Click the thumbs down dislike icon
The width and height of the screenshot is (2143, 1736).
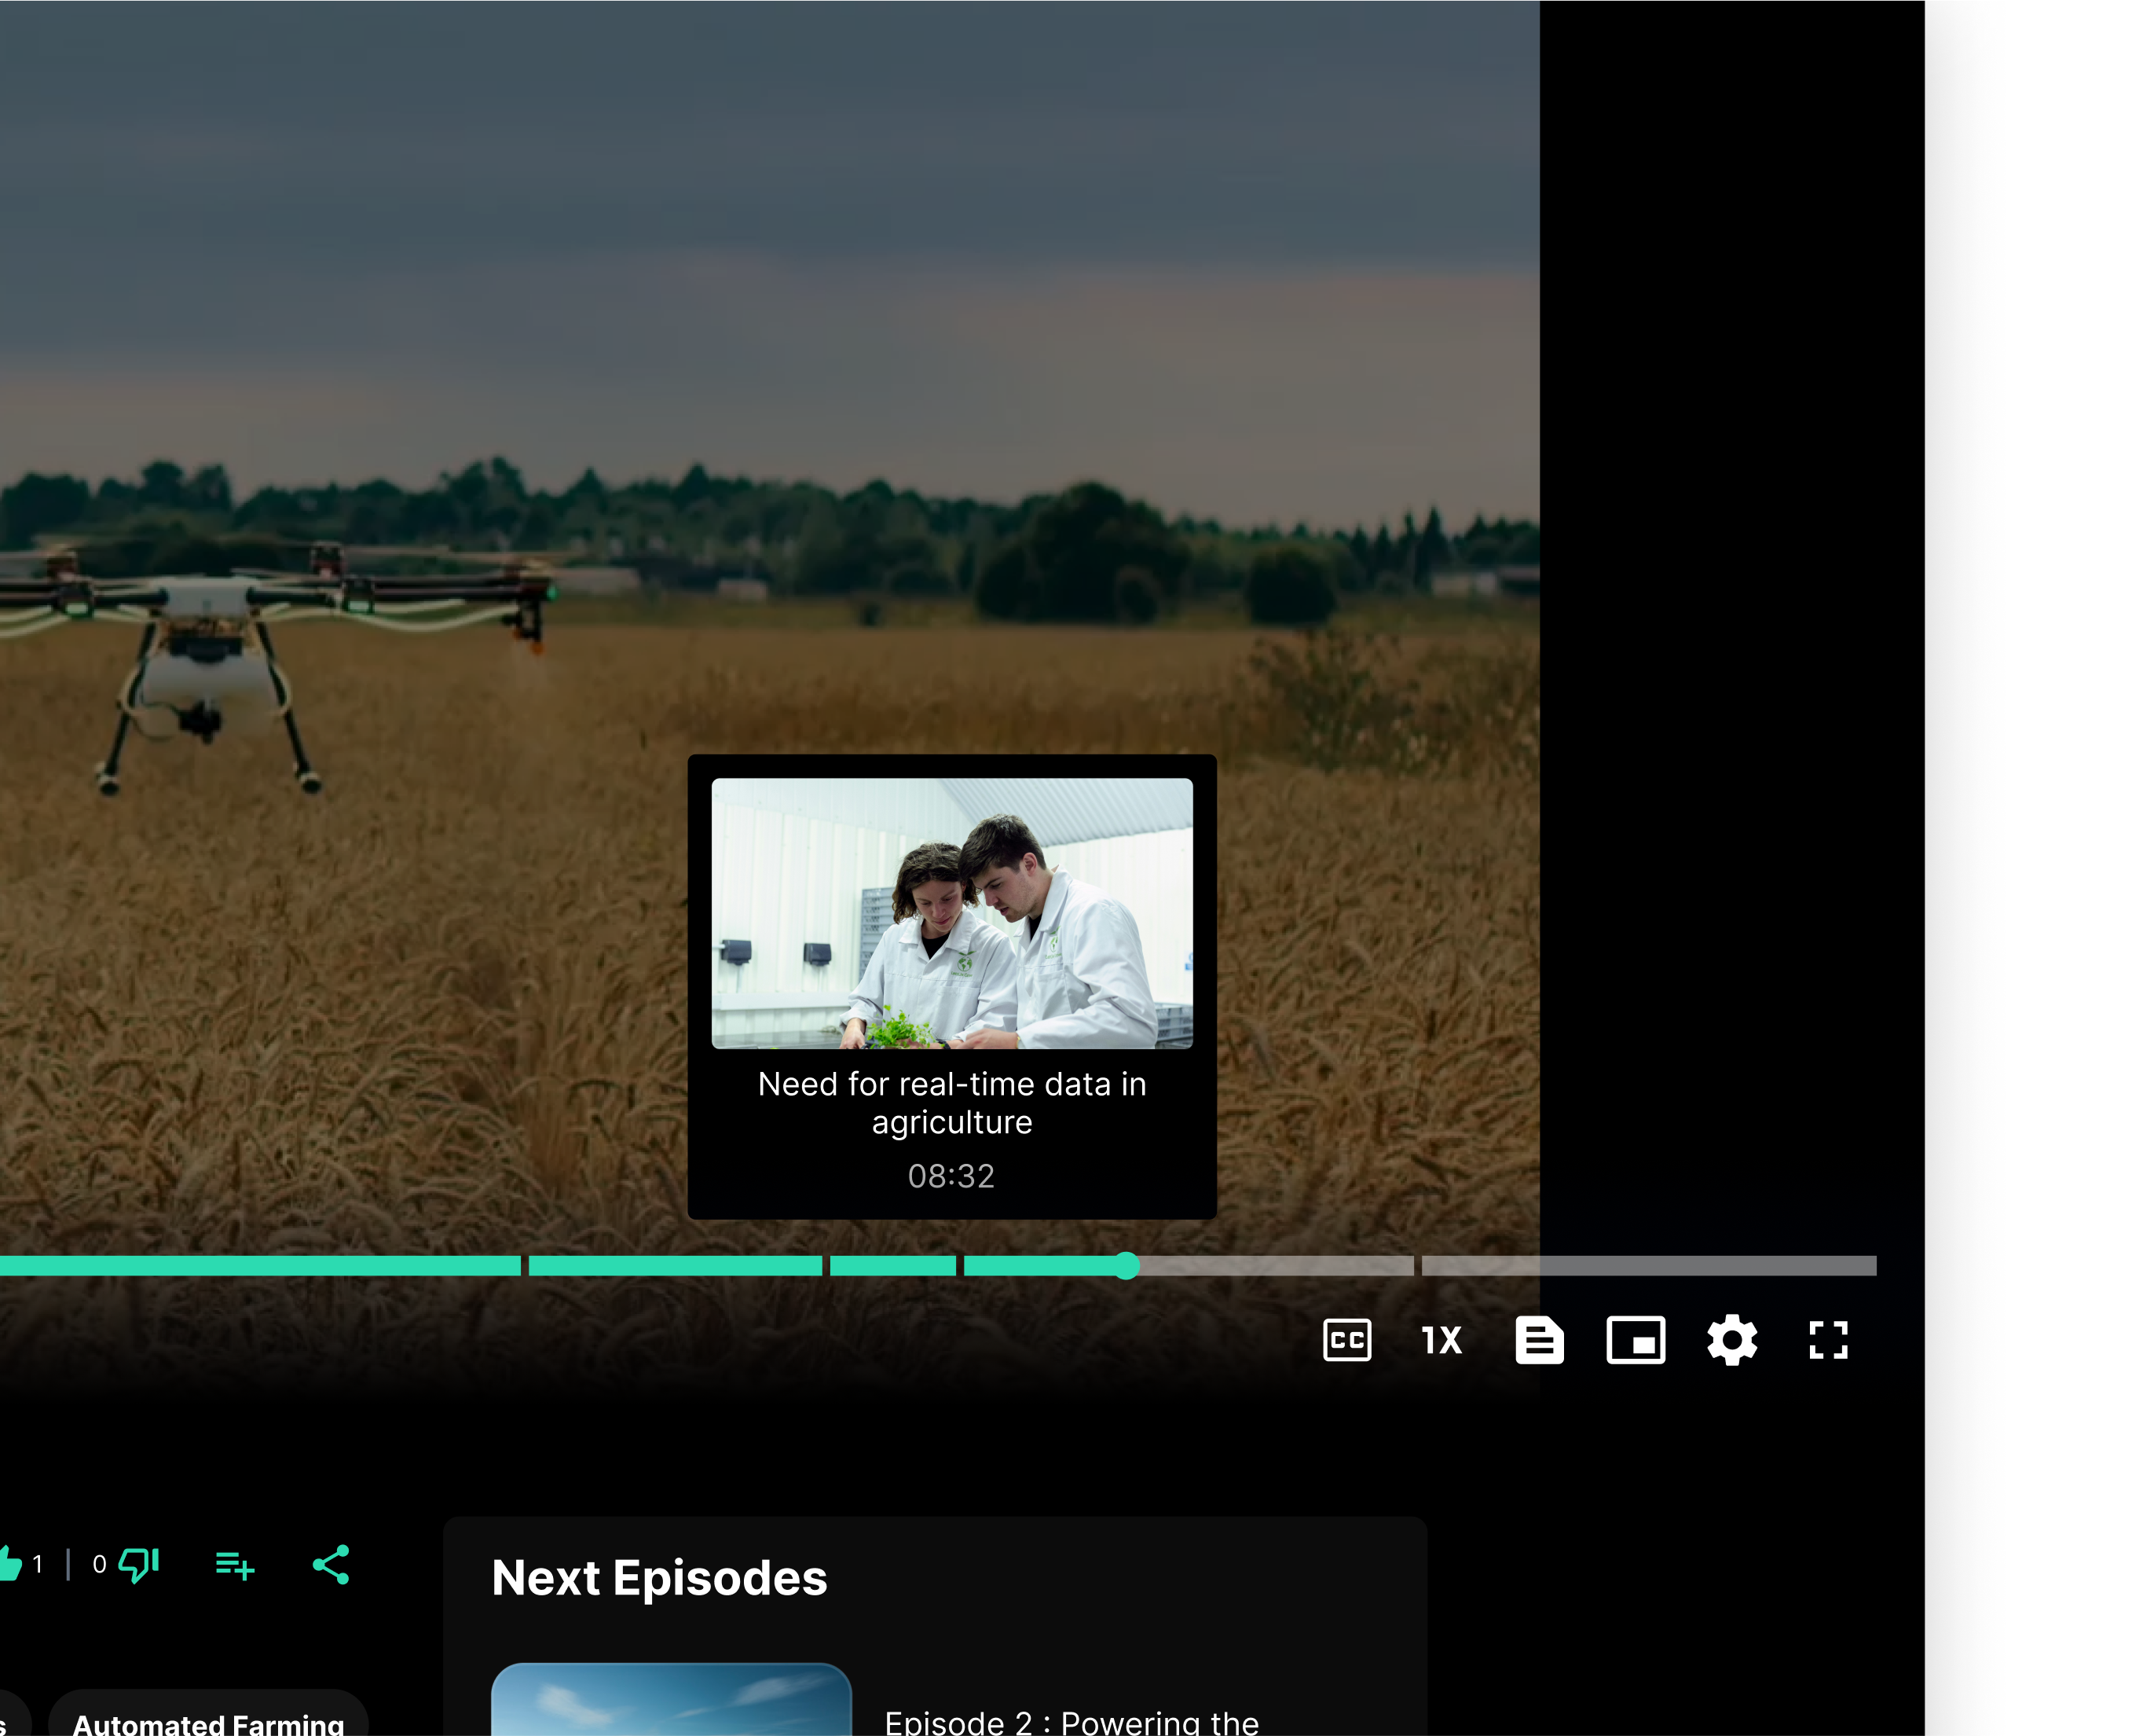click(x=138, y=1564)
